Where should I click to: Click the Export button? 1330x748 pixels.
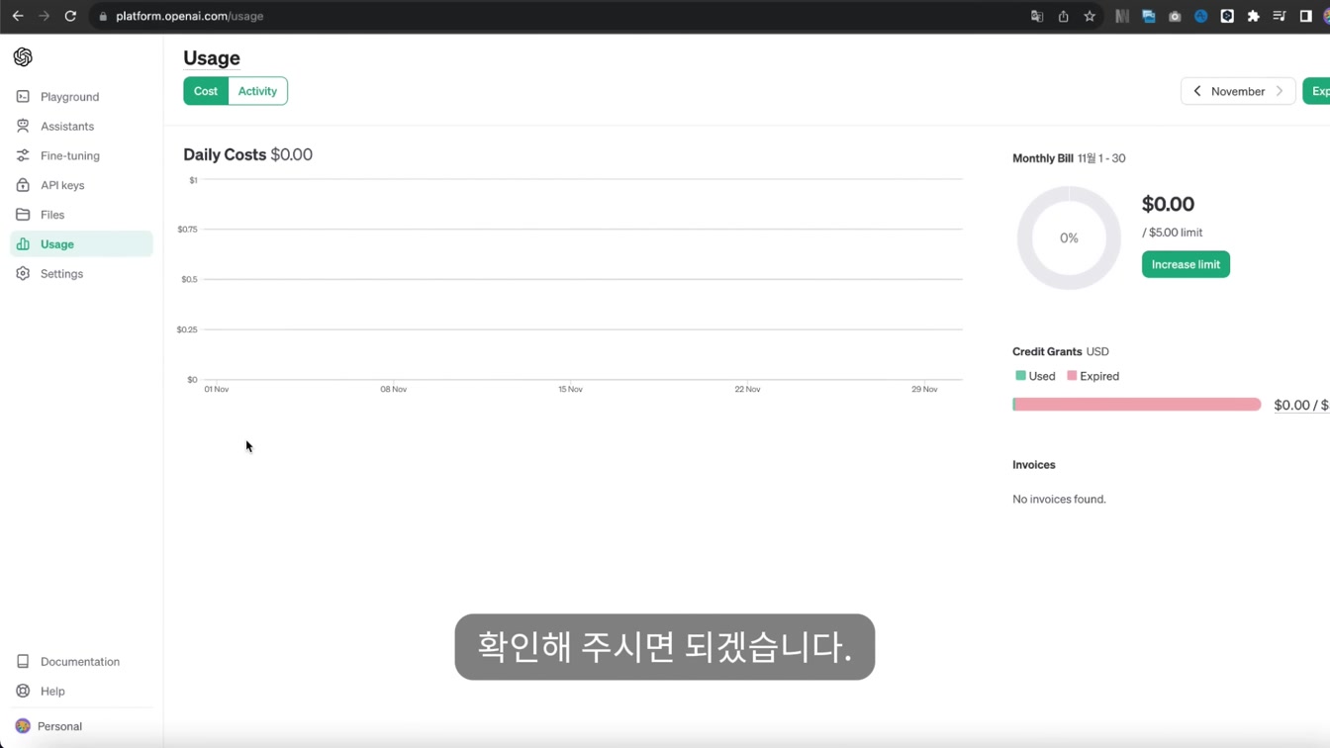1317,91
